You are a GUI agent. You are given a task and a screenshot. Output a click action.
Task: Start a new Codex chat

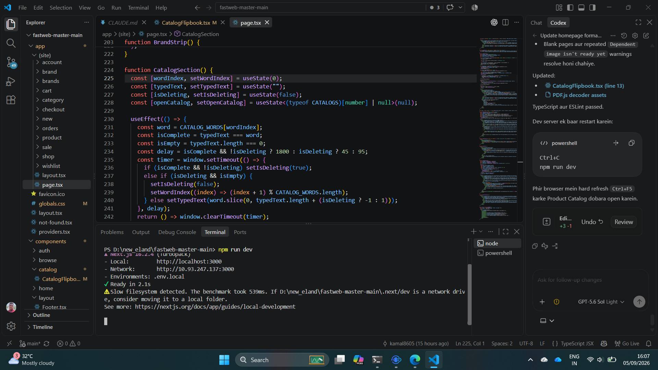pyautogui.click(x=646, y=36)
